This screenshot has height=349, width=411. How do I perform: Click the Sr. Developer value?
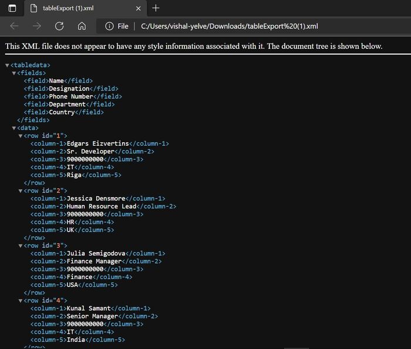pos(90,152)
